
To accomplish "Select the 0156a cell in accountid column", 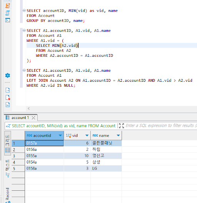I will pos(44,149).
